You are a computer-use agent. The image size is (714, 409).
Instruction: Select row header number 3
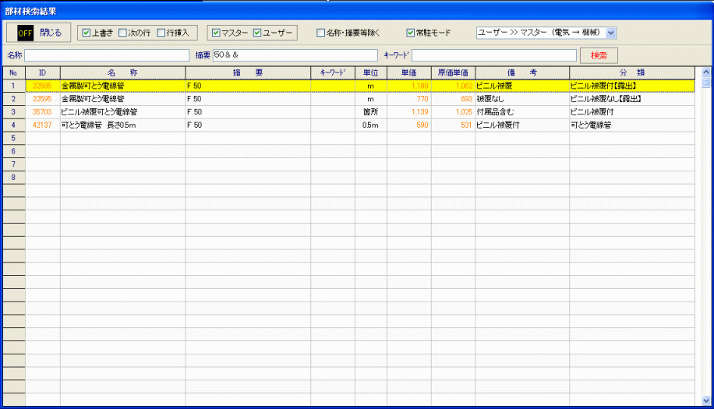click(14, 112)
